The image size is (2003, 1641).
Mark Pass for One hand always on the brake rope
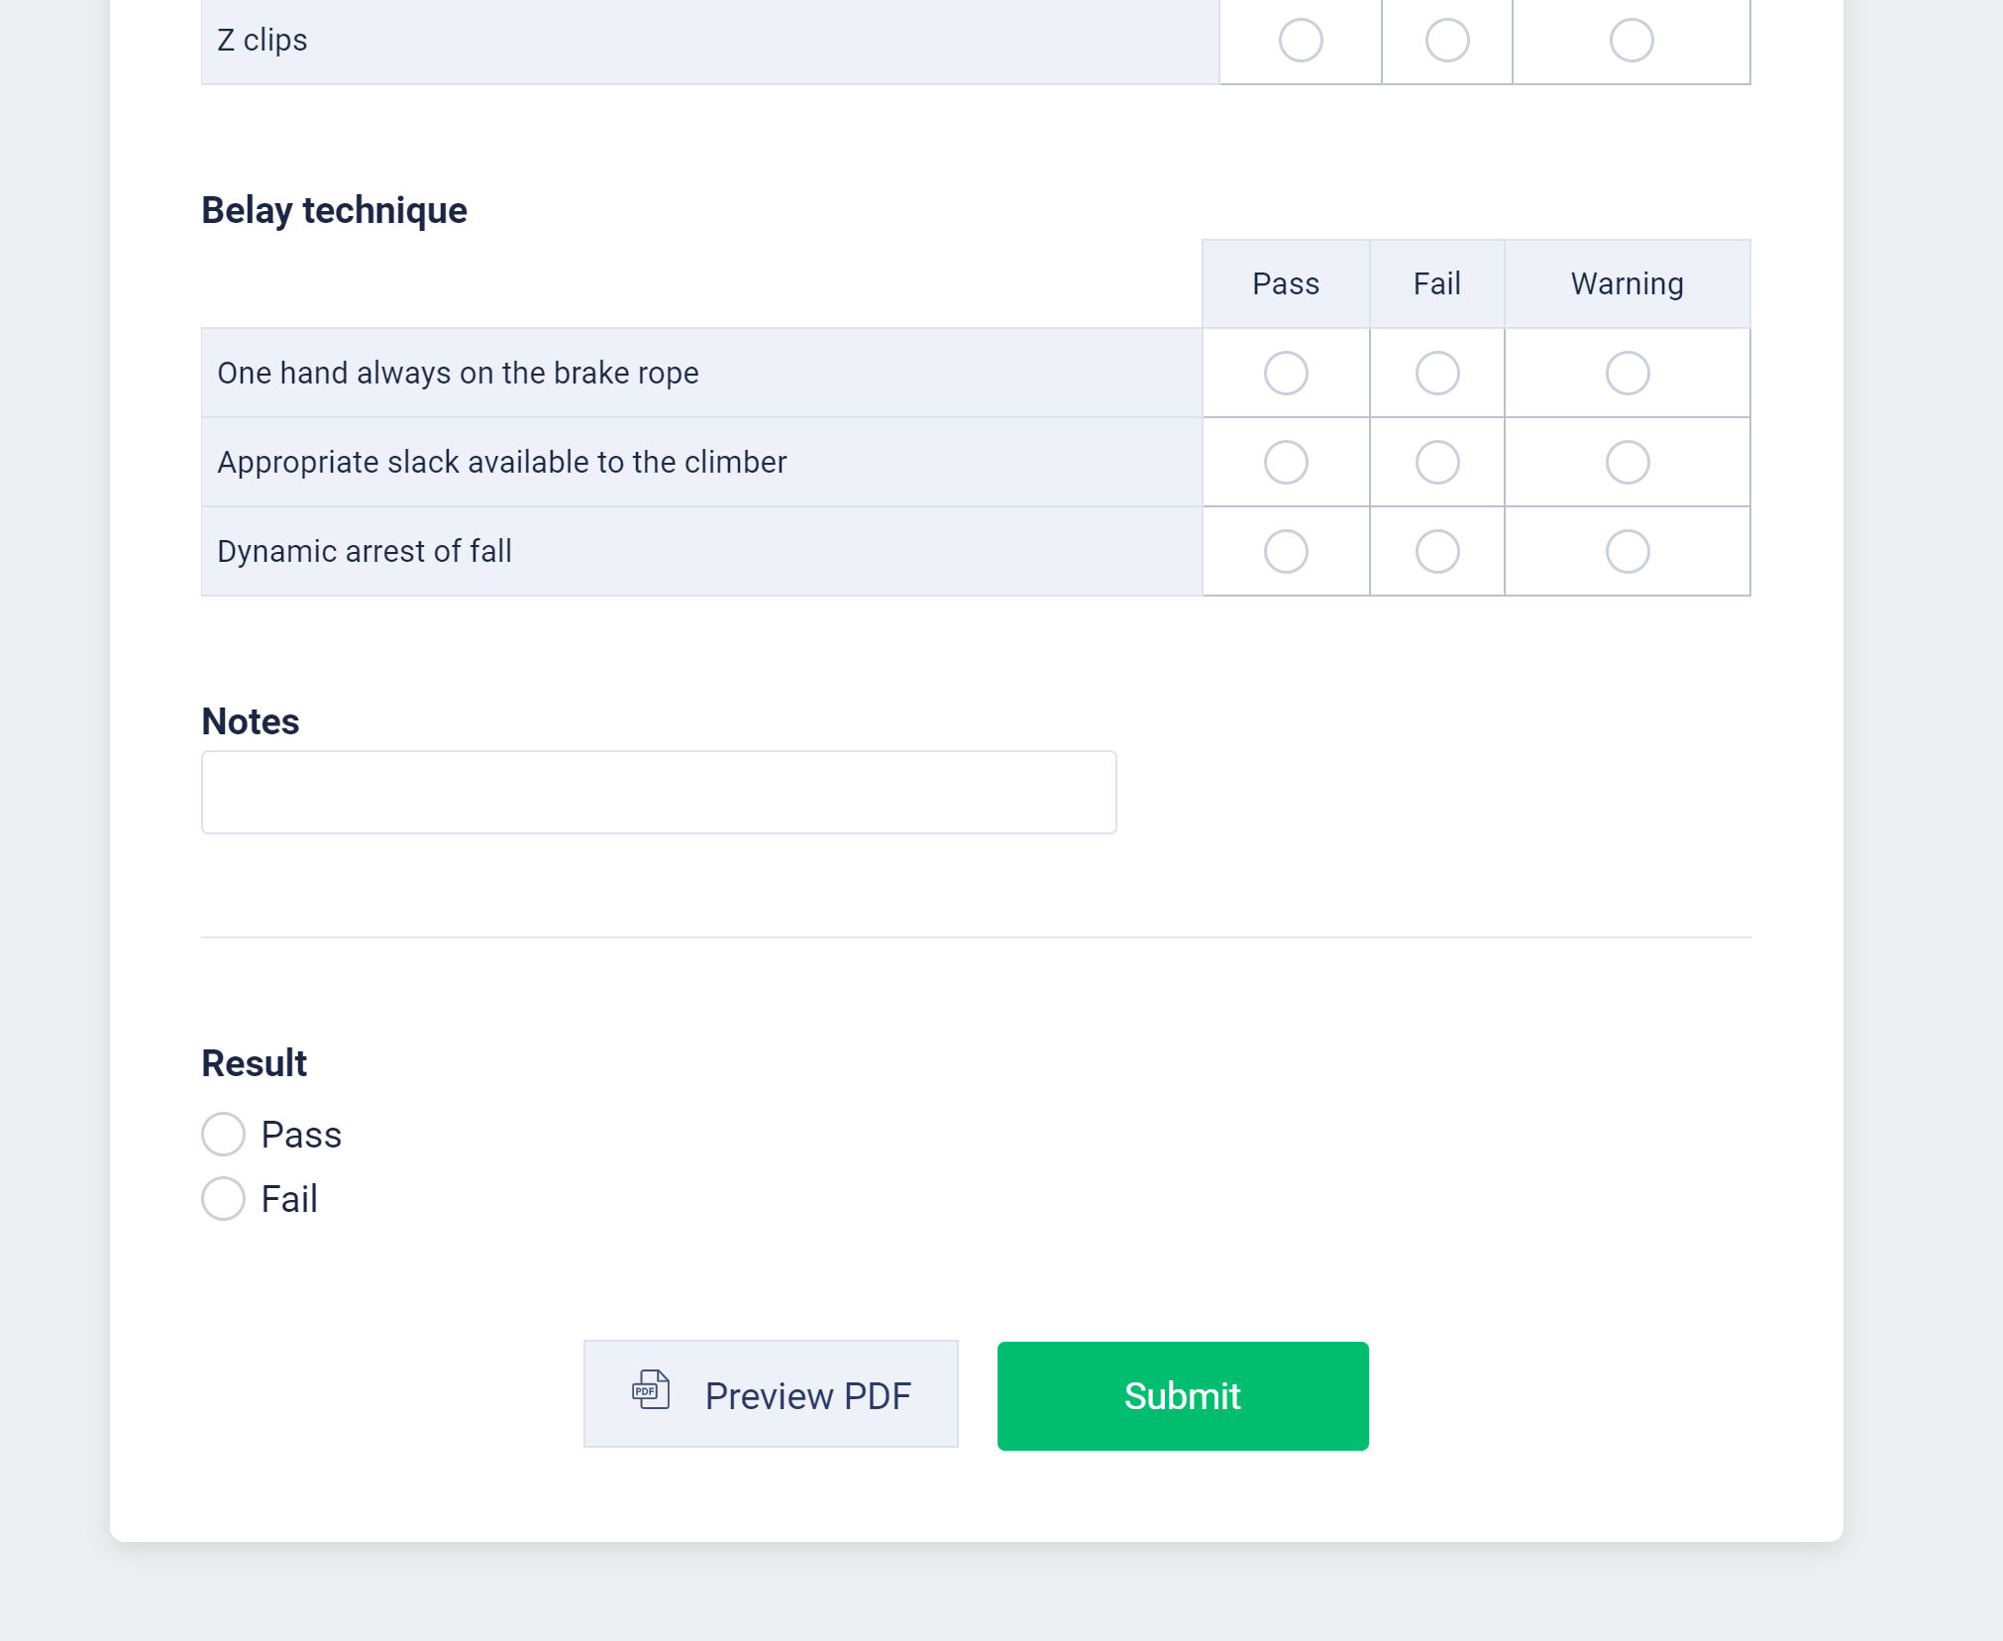1285,373
